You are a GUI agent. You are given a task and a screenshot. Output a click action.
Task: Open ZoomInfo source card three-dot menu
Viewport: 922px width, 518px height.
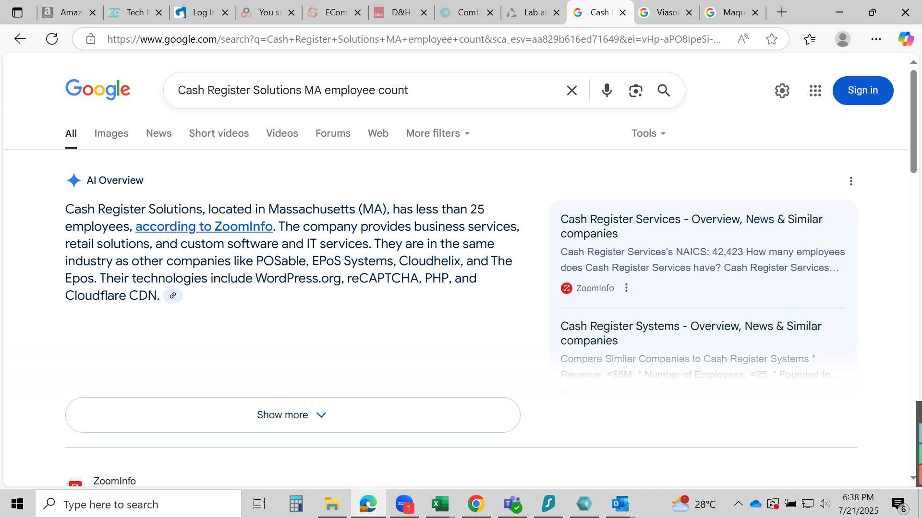click(x=626, y=288)
